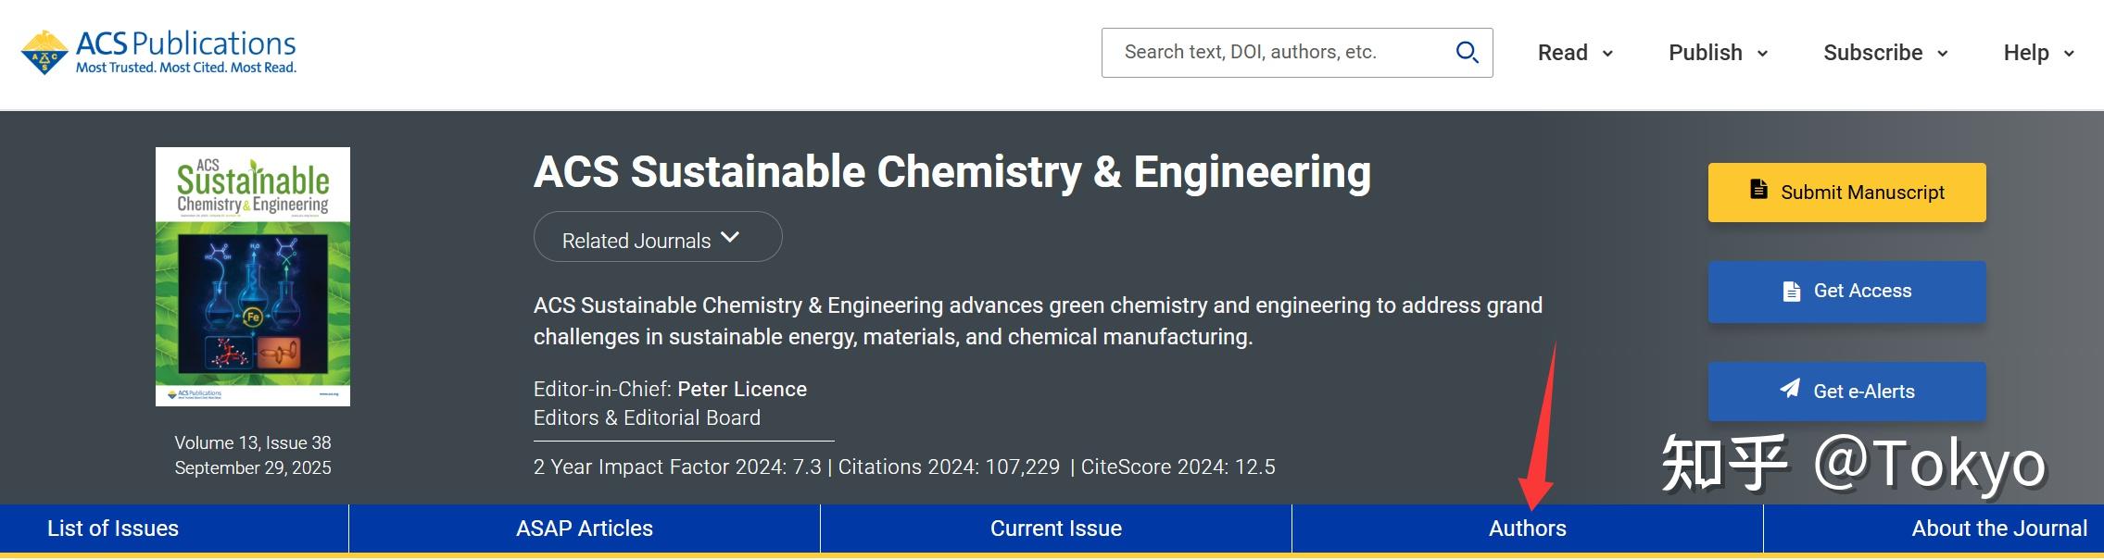Open the ASAP Articles tab
Screen dimensions: 2104x560
pyautogui.click(x=585, y=529)
